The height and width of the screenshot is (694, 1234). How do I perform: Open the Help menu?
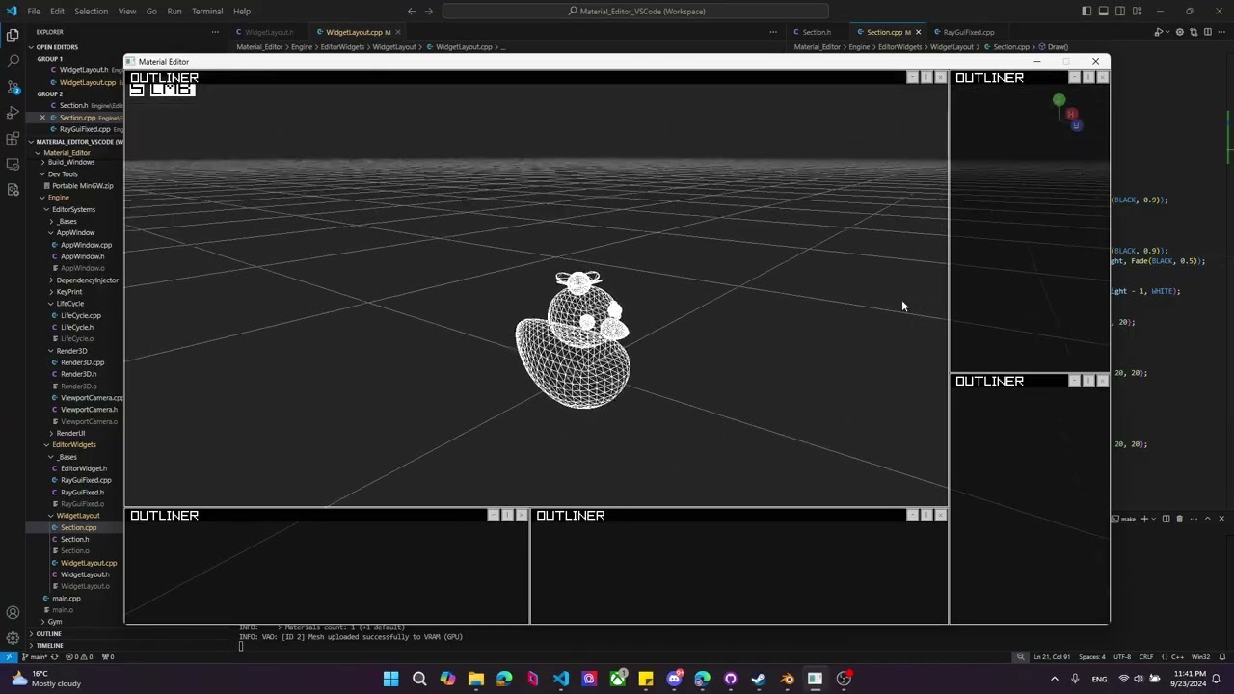click(x=242, y=12)
